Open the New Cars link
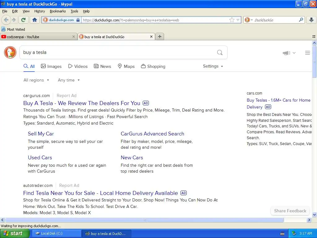This screenshot has height=238, width=317. pos(132,158)
